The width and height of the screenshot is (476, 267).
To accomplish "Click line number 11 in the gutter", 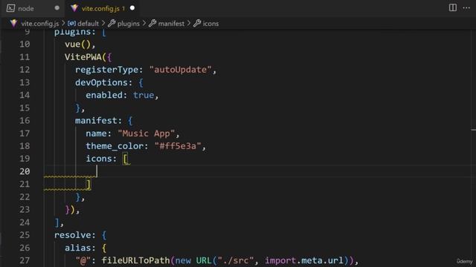I will 25,57.
